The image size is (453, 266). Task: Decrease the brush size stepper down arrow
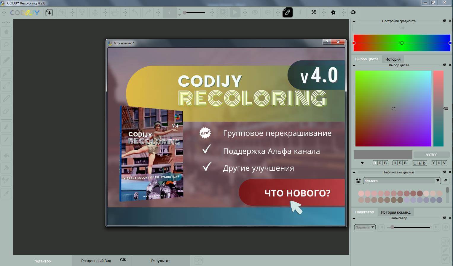tap(179, 14)
